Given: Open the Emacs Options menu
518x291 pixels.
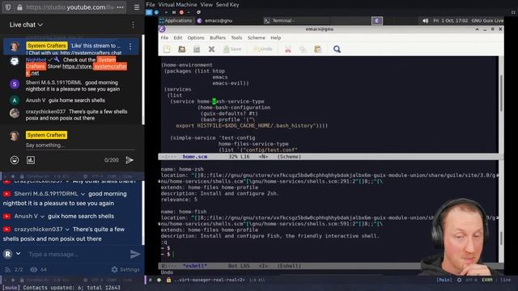Looking at the screenshot, I should point(196,38).
